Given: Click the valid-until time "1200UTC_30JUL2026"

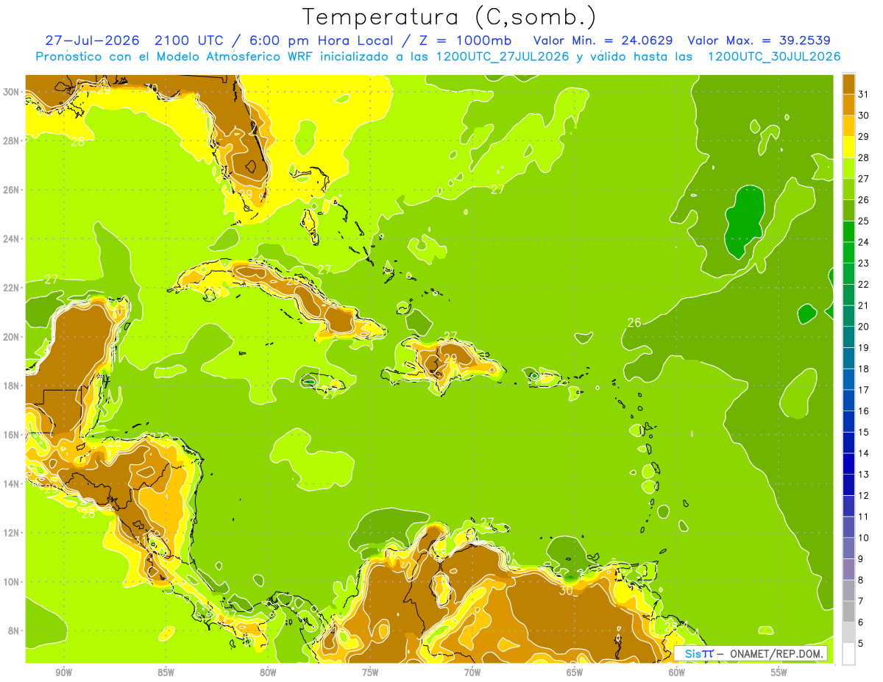Looking at the screenshot, I should pyautogui.click(x=774, y=57).
